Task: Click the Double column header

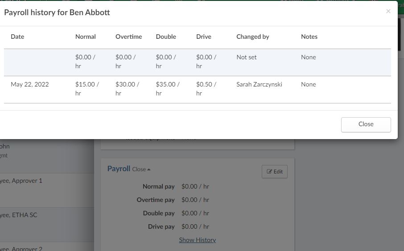Action: tap(166, 37)
